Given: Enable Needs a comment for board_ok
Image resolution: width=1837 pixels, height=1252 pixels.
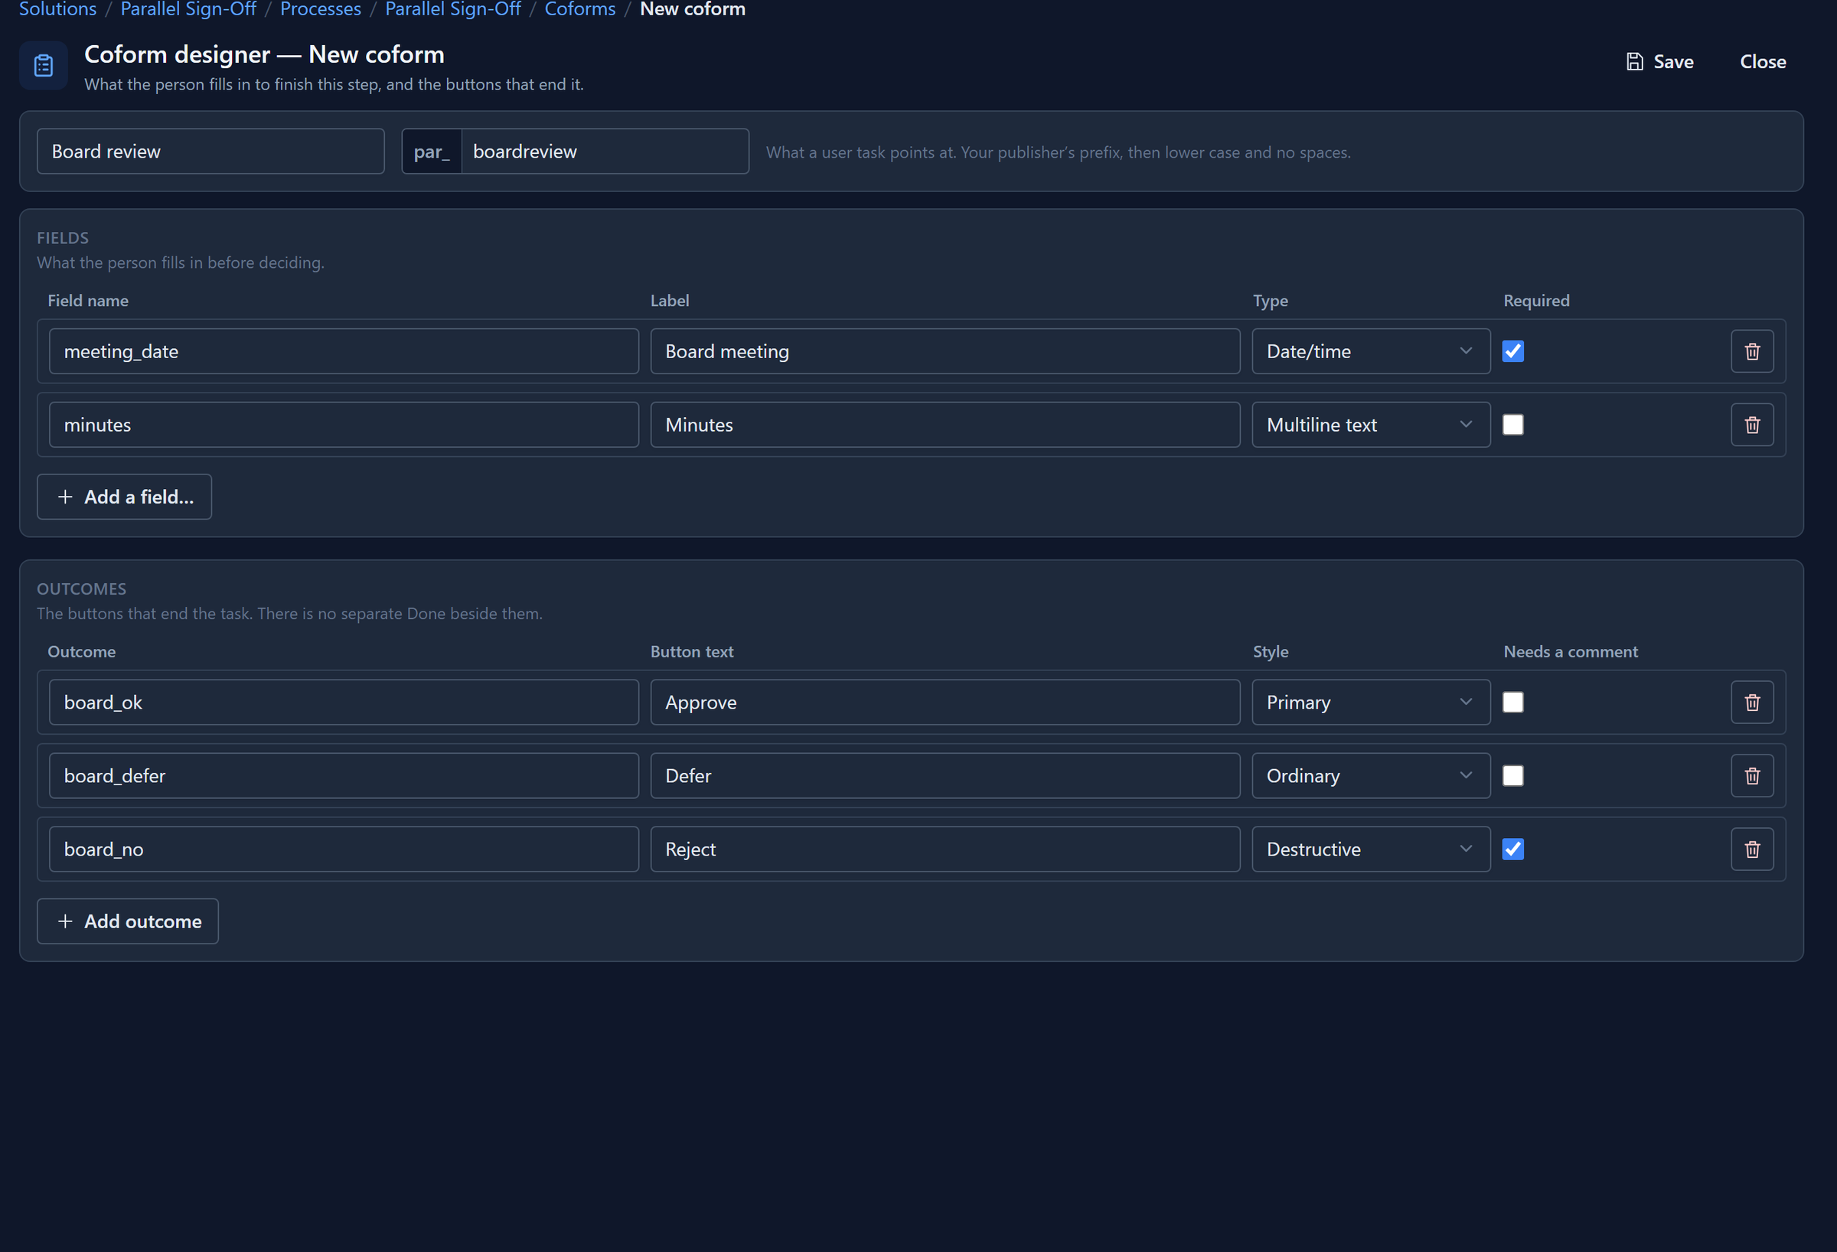Looking at the screenshot, I should [1513, 702].
